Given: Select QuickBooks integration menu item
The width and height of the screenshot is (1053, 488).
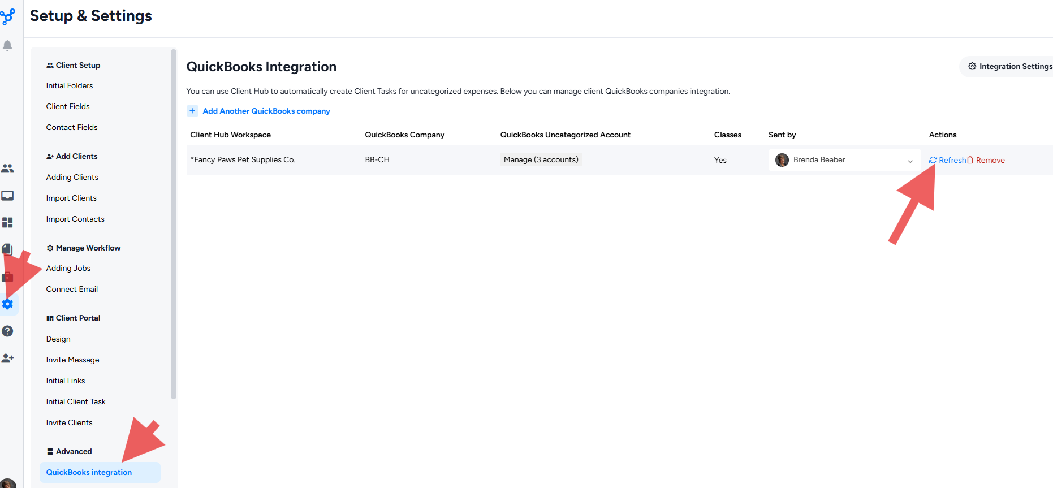Looking at the screenshot, I should point(100,472).
